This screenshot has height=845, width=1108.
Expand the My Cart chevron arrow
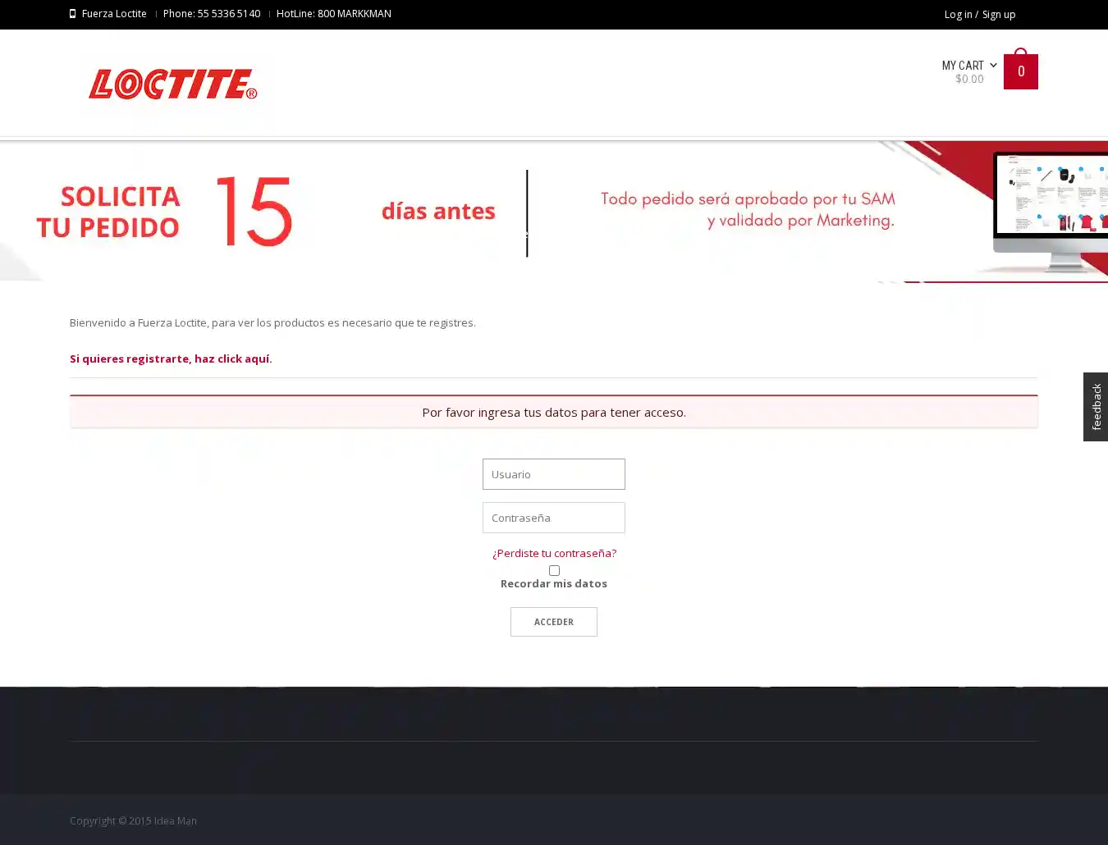click(993, 65)
